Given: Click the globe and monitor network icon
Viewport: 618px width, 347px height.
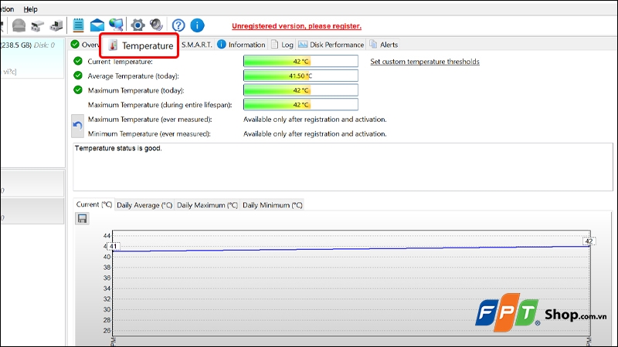Looking at the screenshot, I should pyautogui.click(x=117, y=25).
